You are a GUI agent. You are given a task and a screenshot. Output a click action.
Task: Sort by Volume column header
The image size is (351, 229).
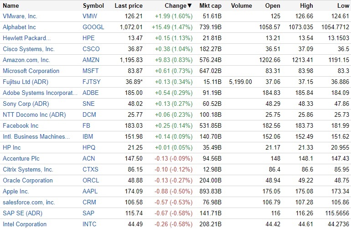click(241, 6)
